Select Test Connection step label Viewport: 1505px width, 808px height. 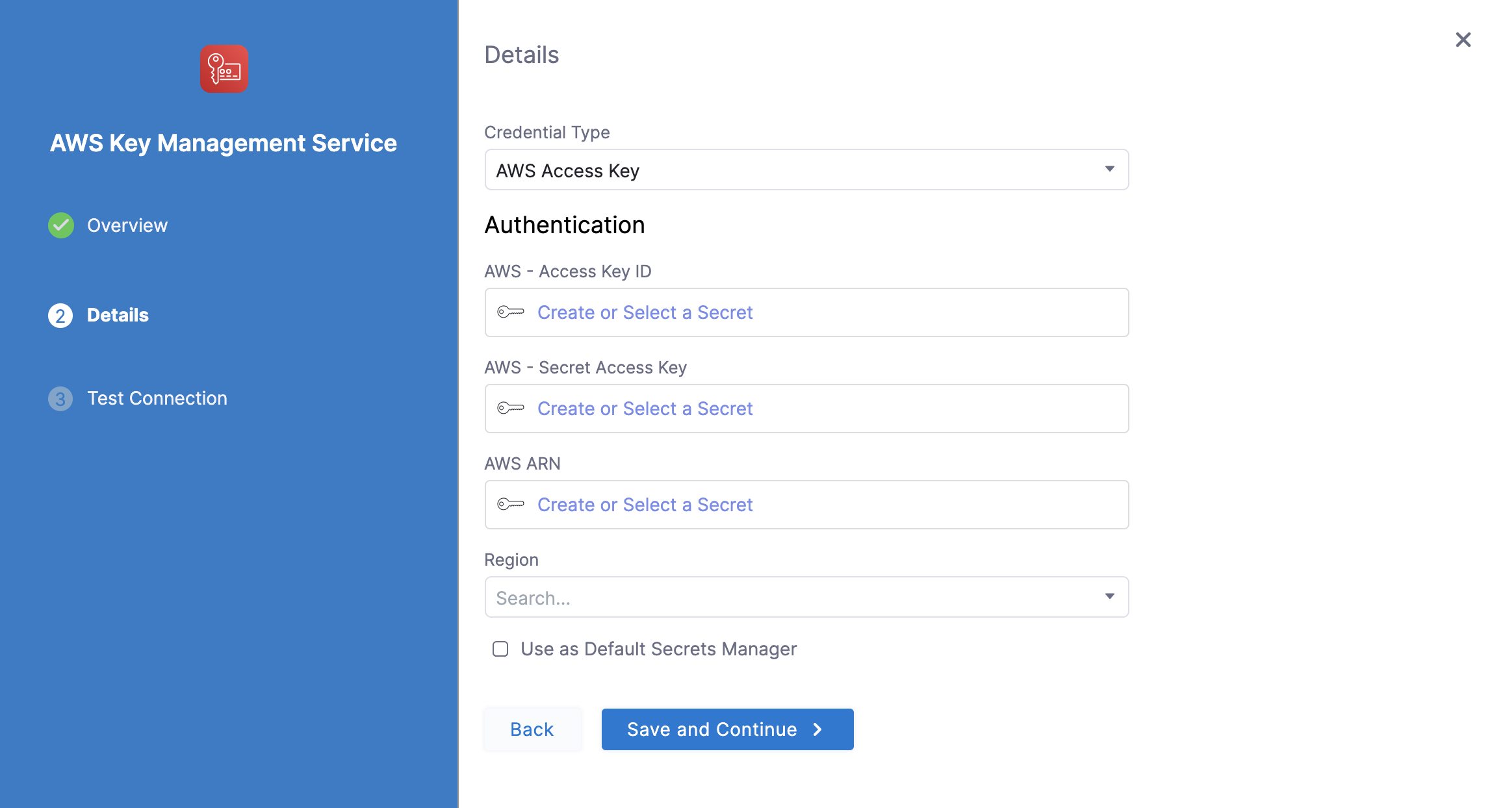[157, 399]
